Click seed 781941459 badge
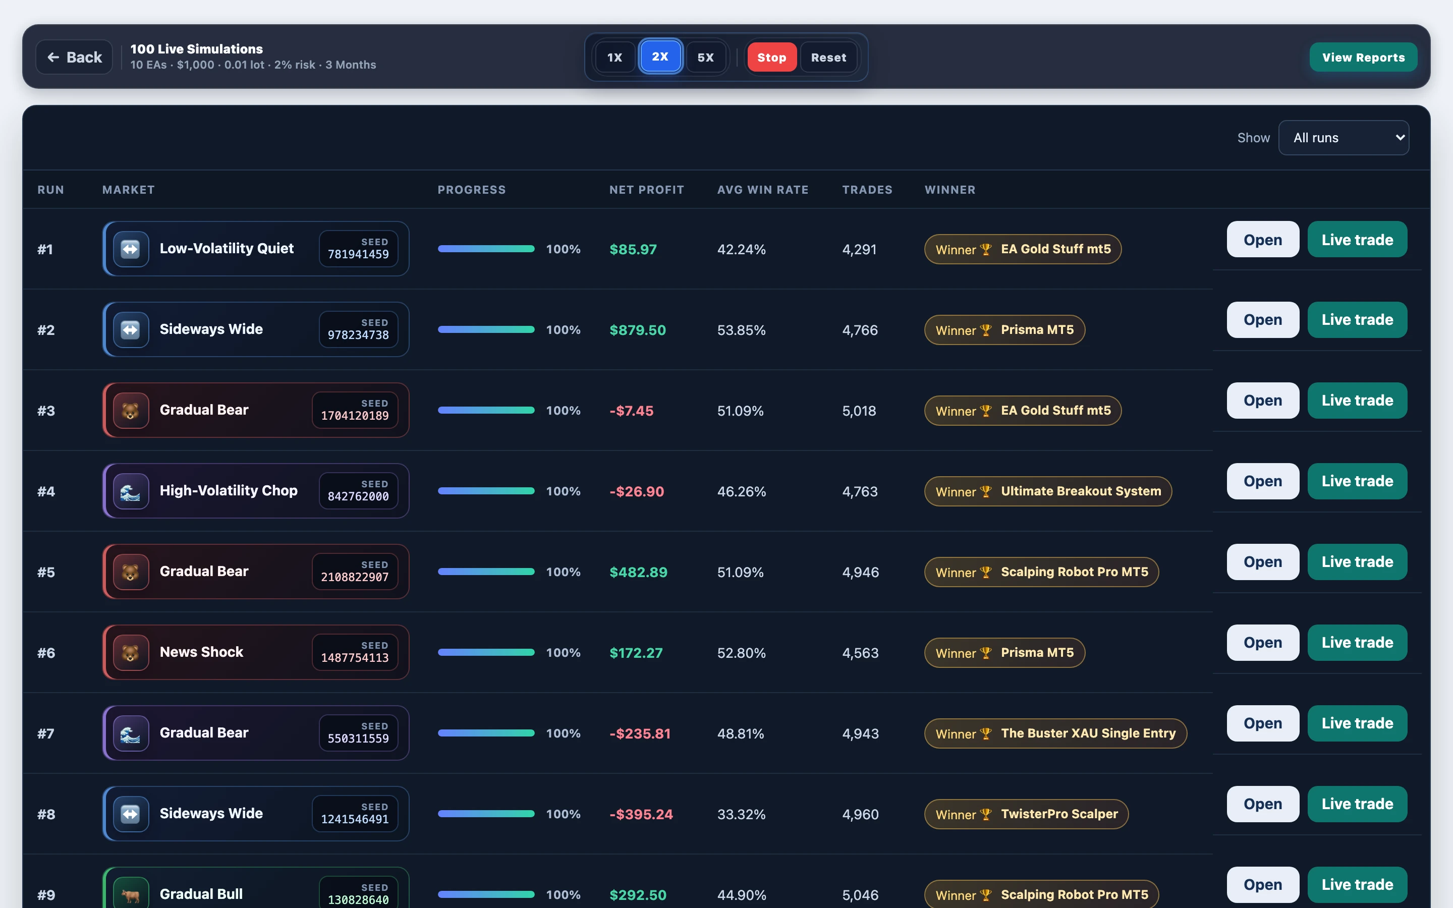 coord(358,249)
